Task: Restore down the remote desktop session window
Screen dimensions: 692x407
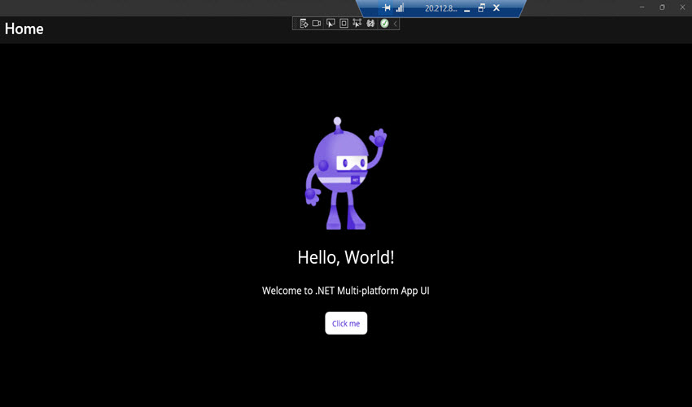Action: [481, 7]
